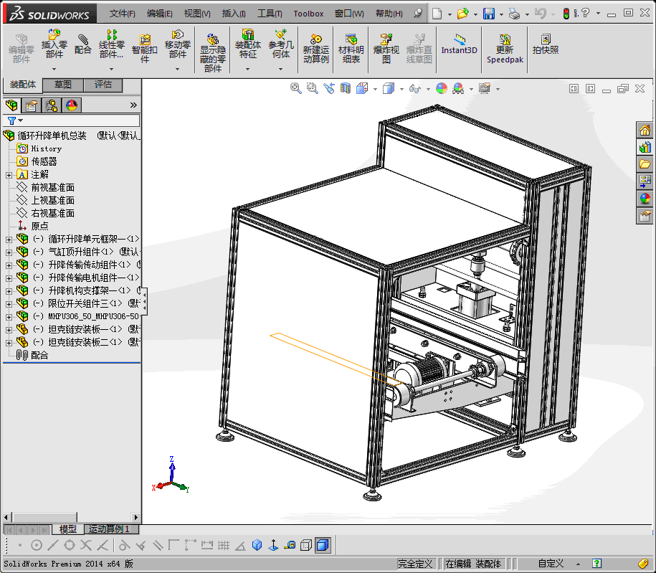This screenshot has width=656, height=573.
Task: Expand the 注解 annotations folder
Action: click(x=9, y=174)
